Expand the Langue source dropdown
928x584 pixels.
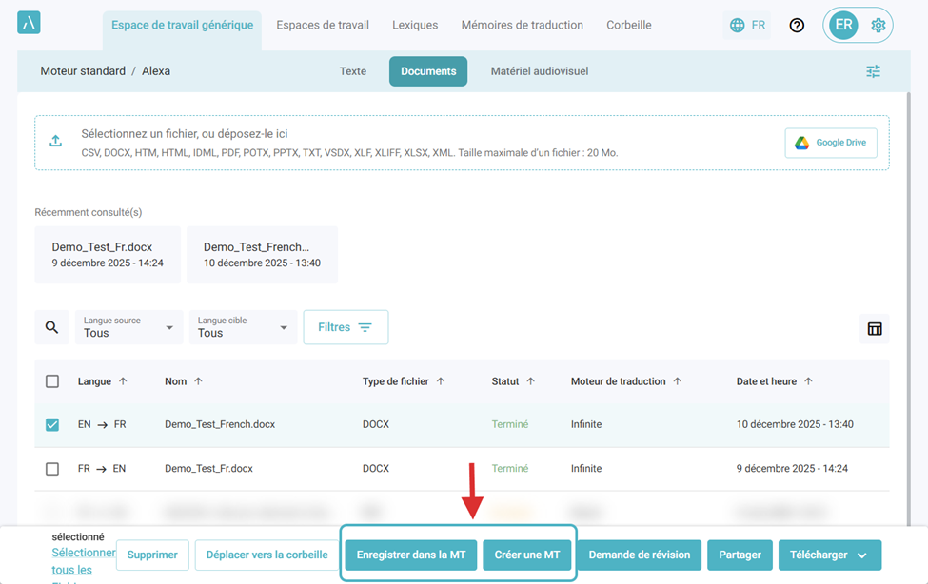(x=129, y=327)
